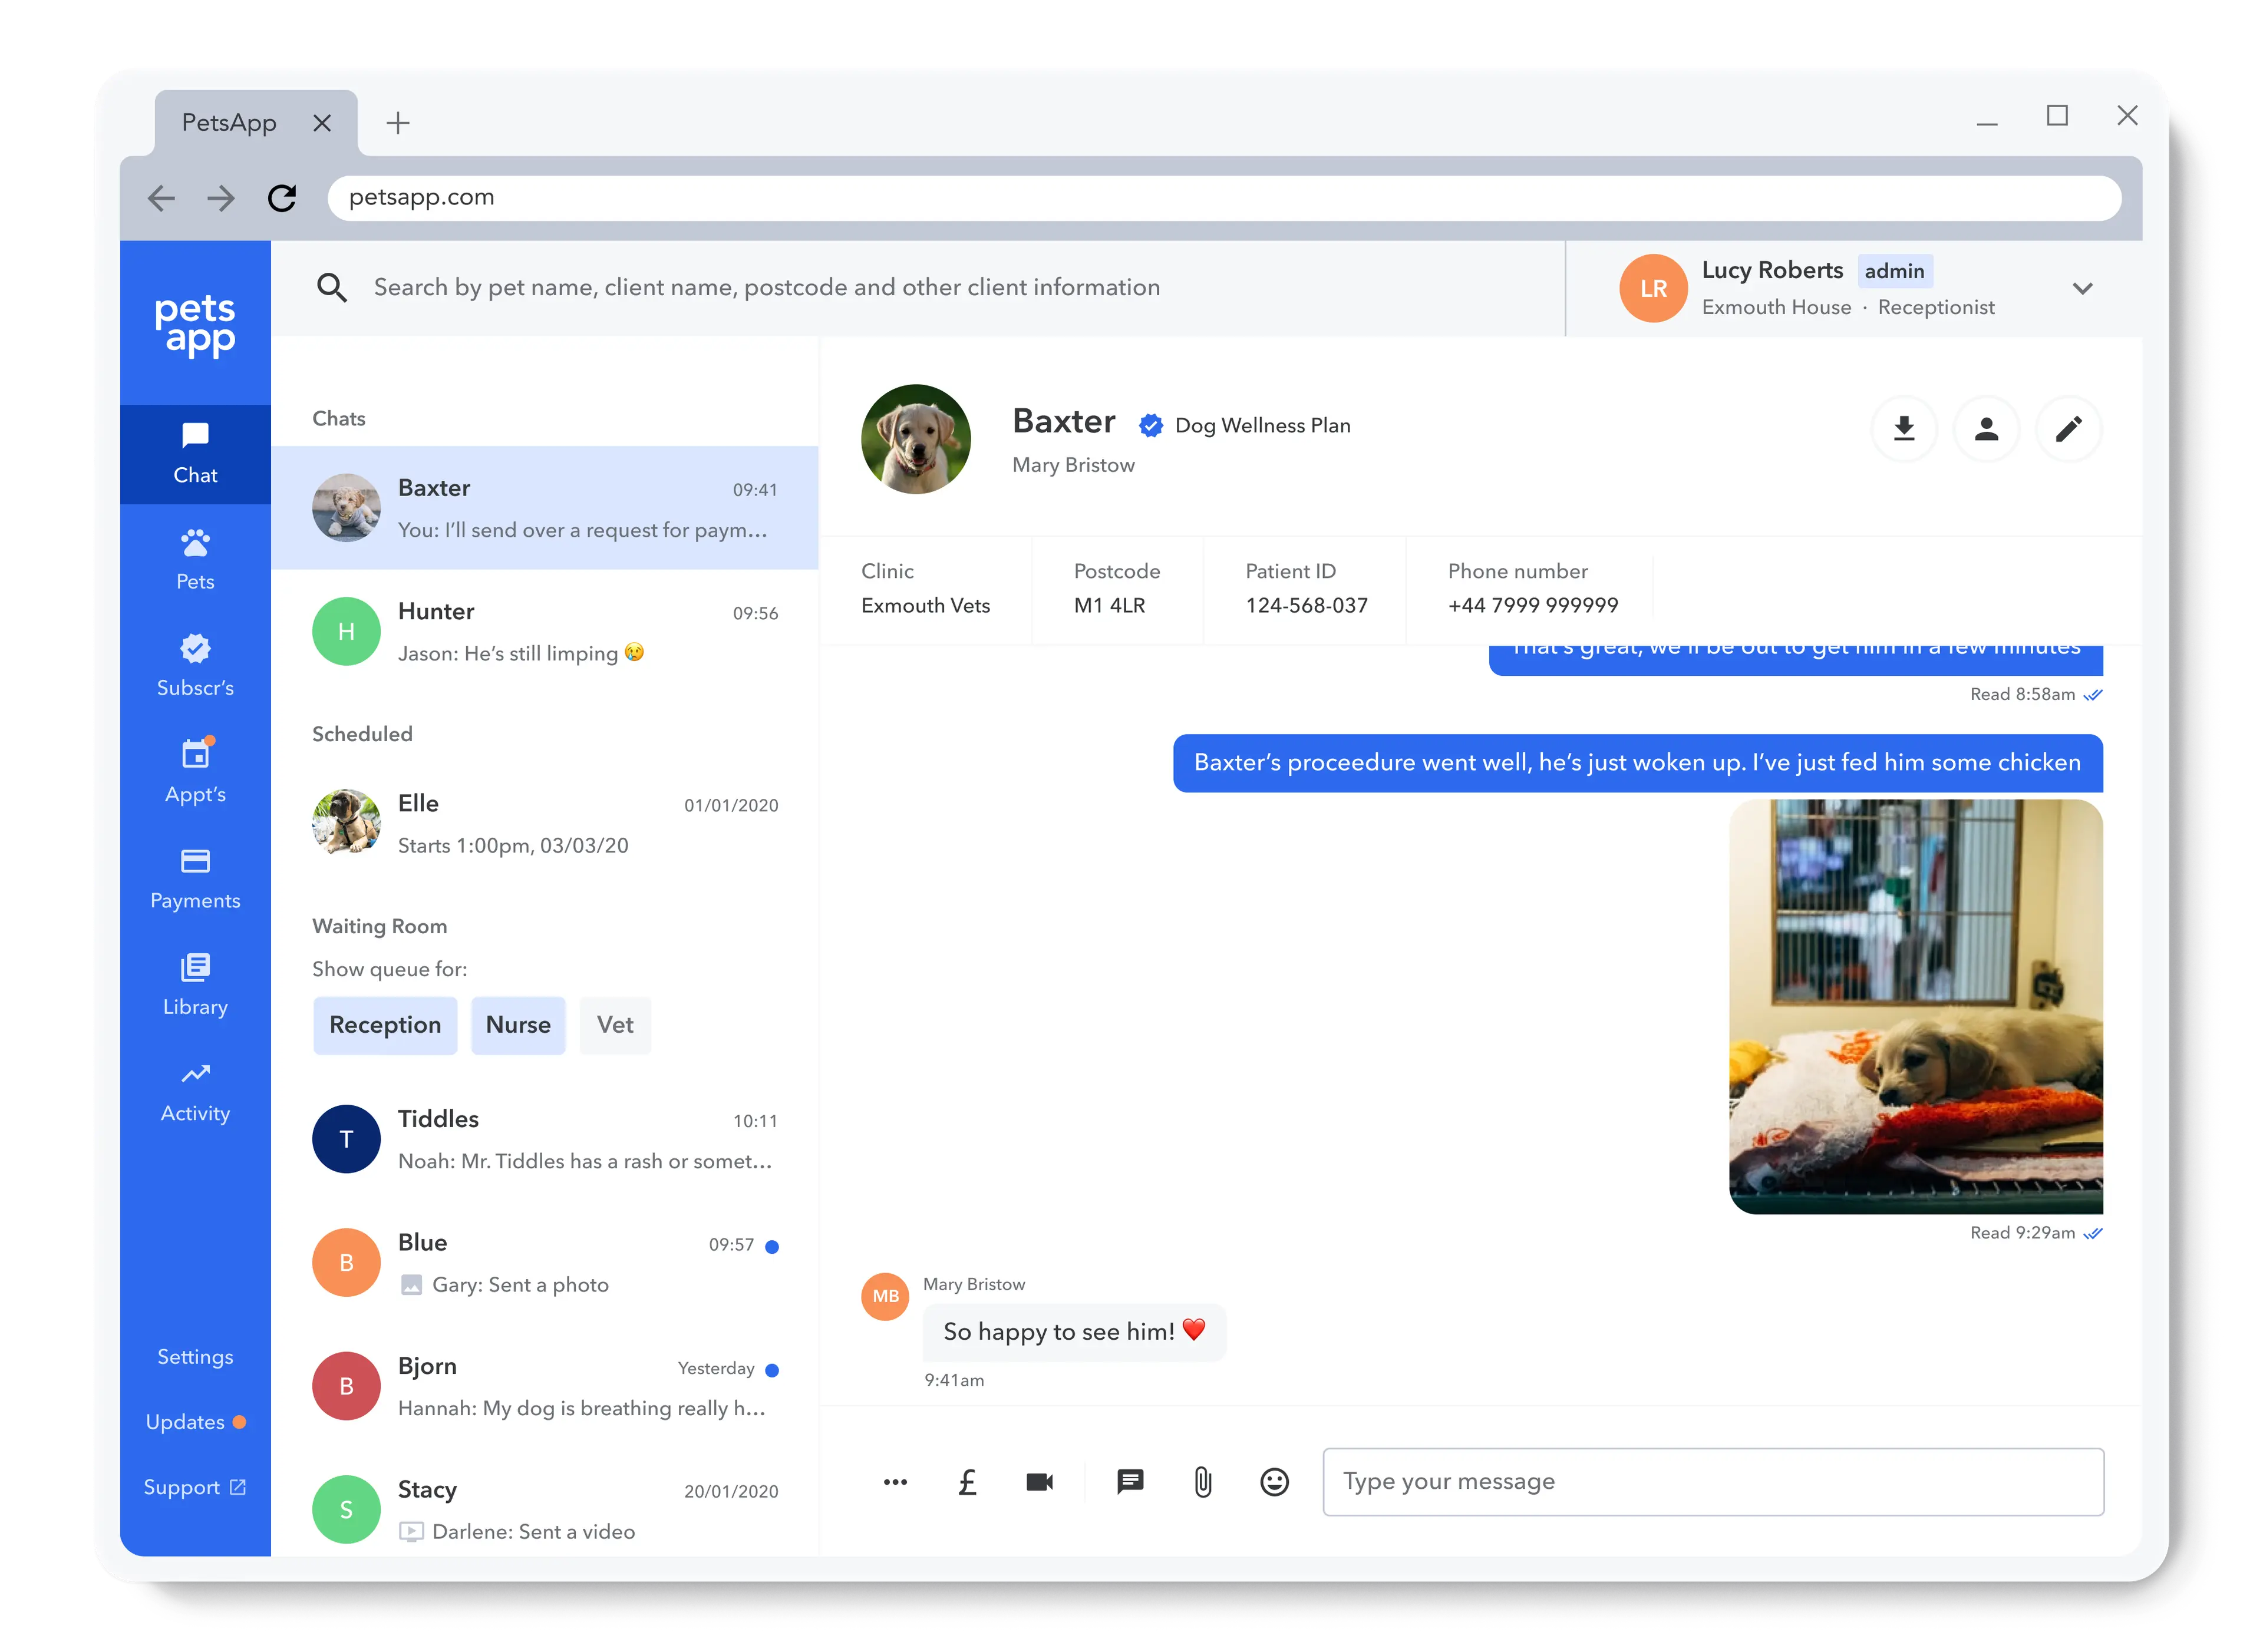Viewport: 2263px width, 1652px height.
Task: Toggle the Nurse queue filter
Action: 518,1025
